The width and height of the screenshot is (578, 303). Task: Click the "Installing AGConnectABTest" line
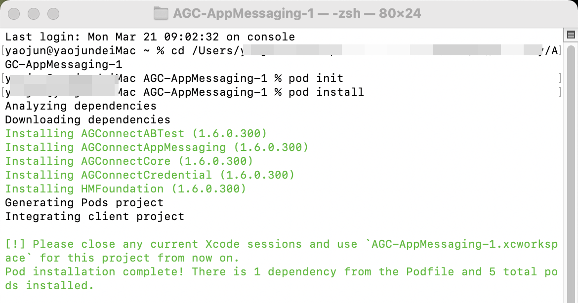point(136,134)
